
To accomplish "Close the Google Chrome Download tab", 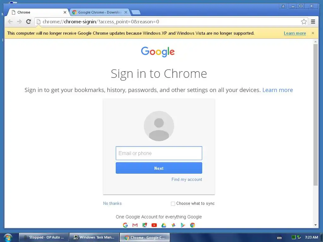I will [x=126, y=12].
